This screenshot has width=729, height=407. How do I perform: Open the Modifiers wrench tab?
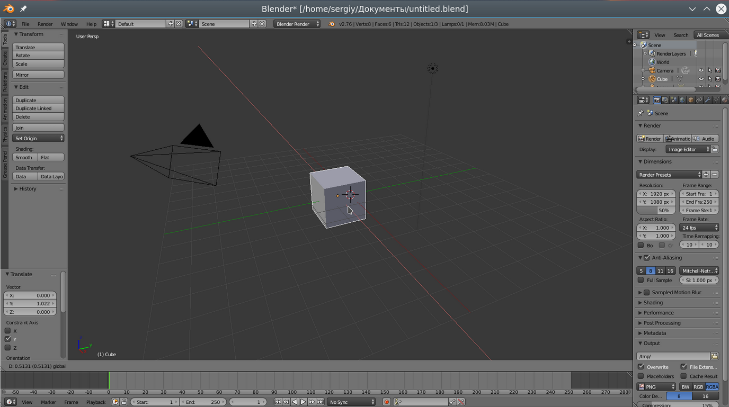(x=707, y=100)
